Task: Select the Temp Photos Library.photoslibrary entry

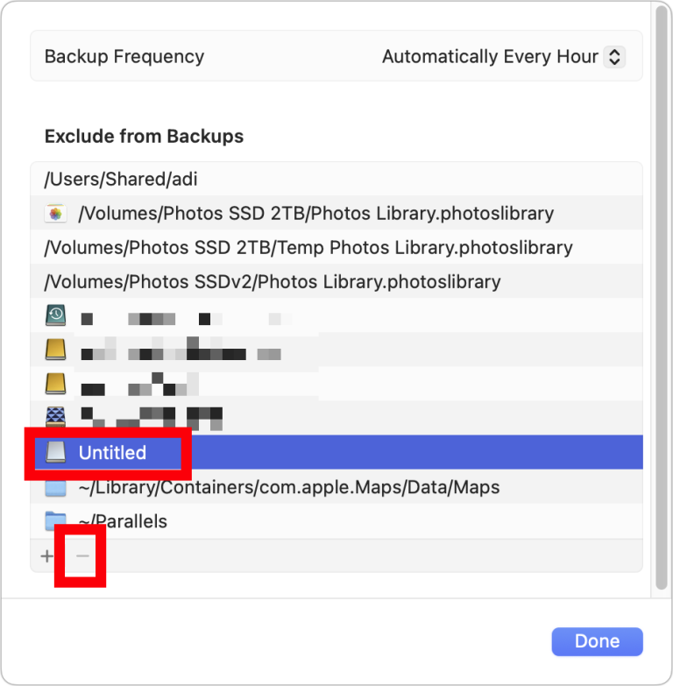Action: click(x=308, y=248)
